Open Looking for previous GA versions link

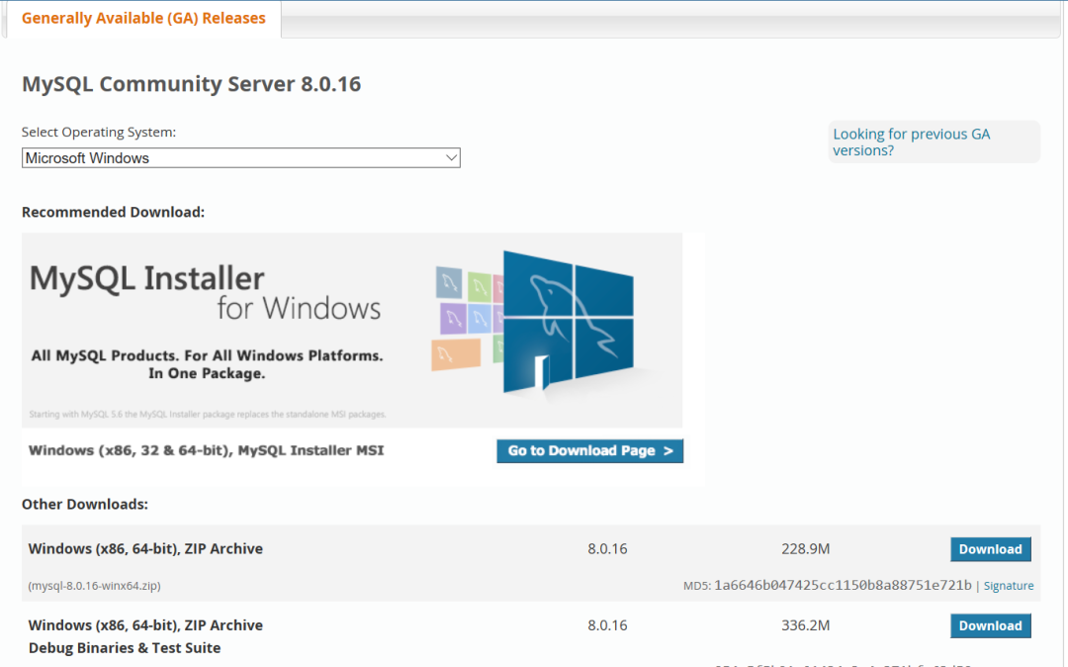pyautogui.click(x=912, y=142)
